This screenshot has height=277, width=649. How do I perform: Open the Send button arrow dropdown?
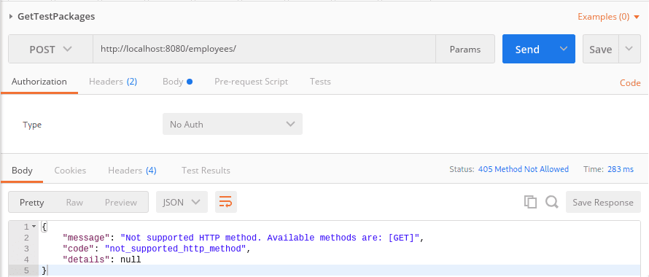[564, 49]
